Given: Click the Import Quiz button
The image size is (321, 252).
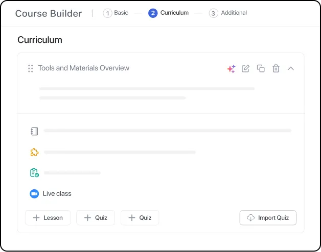Looking at the screenshot, I should (x=268, y=218).
